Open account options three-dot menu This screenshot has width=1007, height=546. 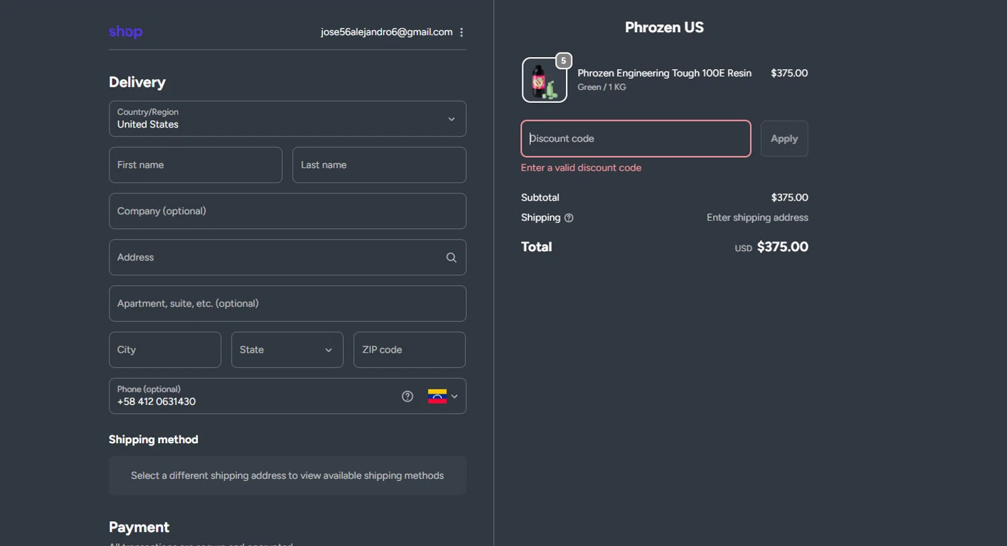[461, 32]
